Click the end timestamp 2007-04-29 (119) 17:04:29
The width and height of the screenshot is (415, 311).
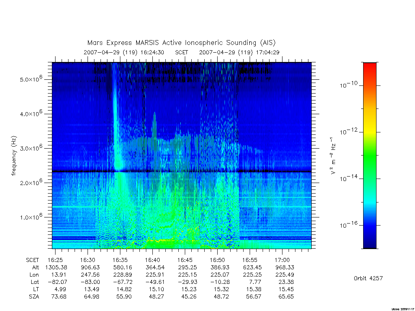point(239,52)
